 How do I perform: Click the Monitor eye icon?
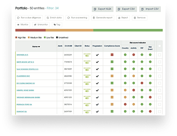18,25
